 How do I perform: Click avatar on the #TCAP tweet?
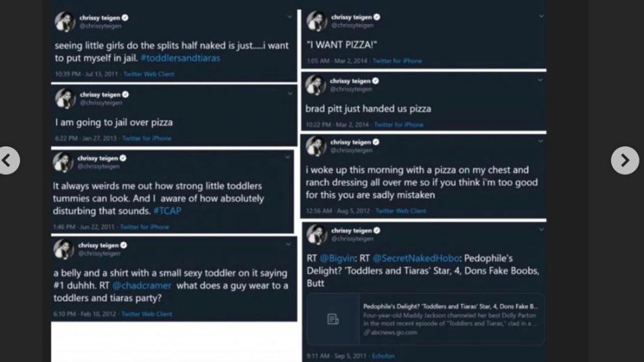coord(64,162)
